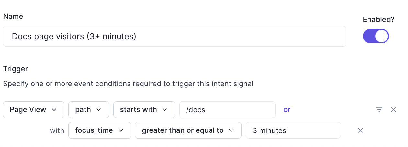Click the chevron arrow beside Page View

coord(54,110)
